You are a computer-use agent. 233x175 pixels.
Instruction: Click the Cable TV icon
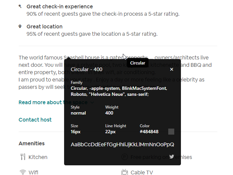tap(125, 172)
